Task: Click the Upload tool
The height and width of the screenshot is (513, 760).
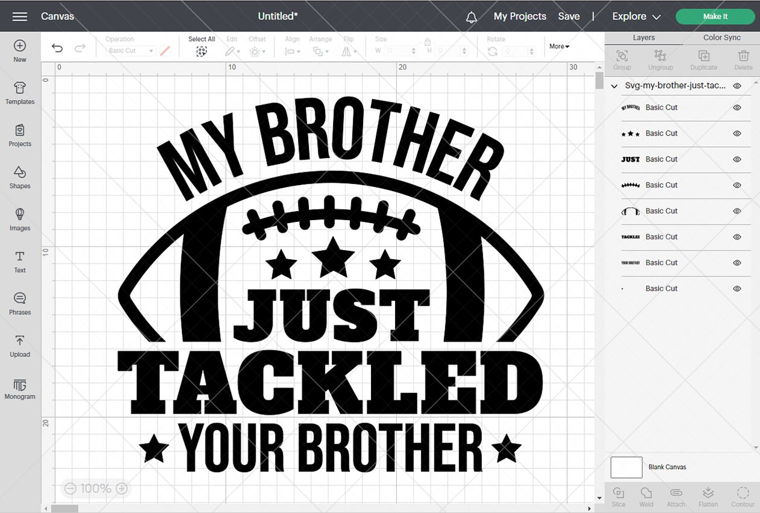Action: tap(20, 347)
